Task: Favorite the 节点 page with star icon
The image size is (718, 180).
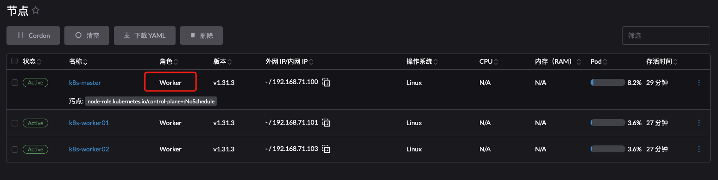Action: click(36, 10)
